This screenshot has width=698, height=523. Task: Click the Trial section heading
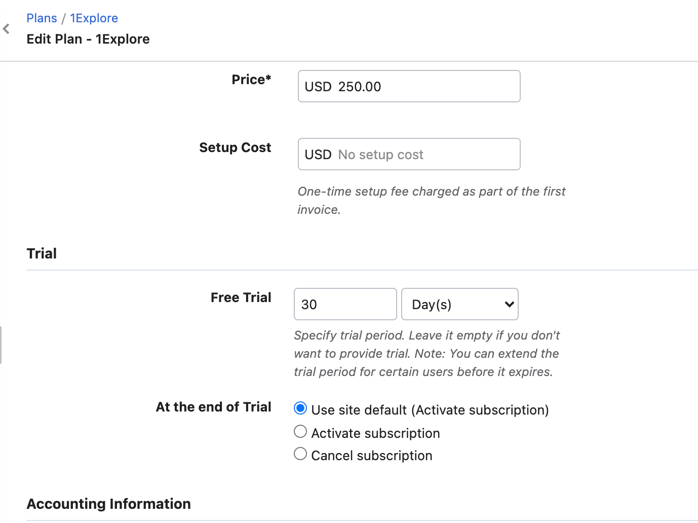[42, 253]
